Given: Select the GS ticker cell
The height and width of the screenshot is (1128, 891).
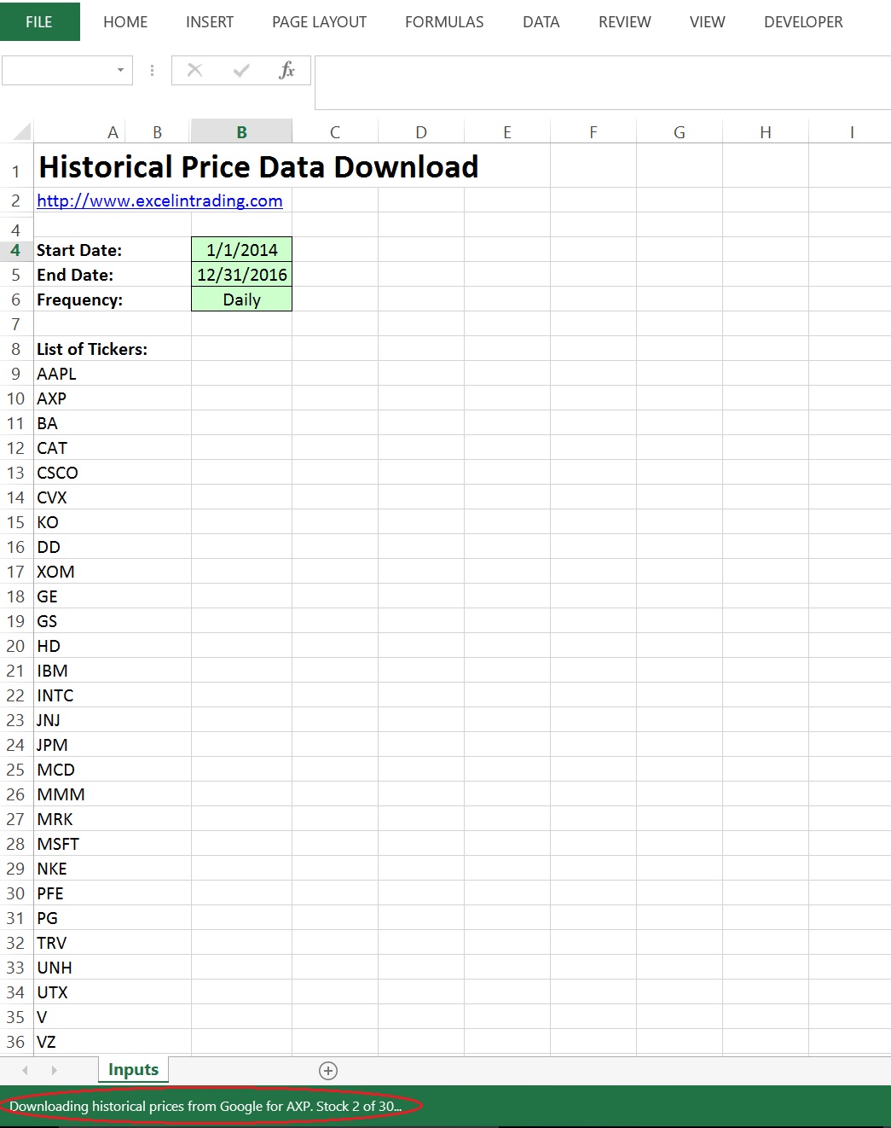Looking at the screenshot, I should coord(113,621).
